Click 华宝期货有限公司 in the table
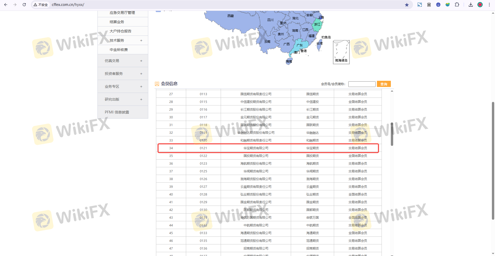Image resolution: width=495 pixels, height=256 pixels. pos(256,148)
